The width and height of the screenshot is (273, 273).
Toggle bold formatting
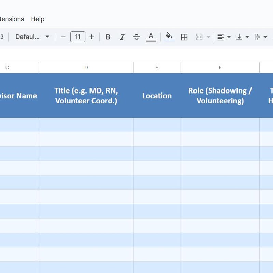[108, 37]
